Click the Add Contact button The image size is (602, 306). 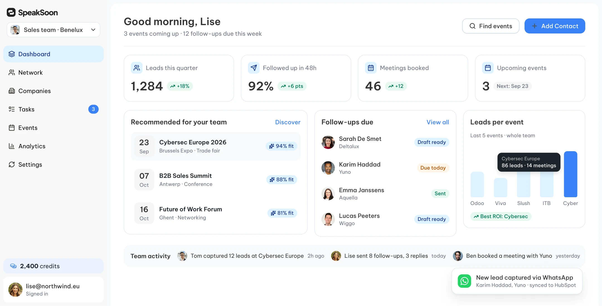555,26
